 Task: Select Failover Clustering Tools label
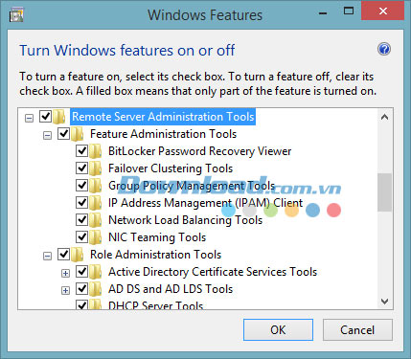171,168
